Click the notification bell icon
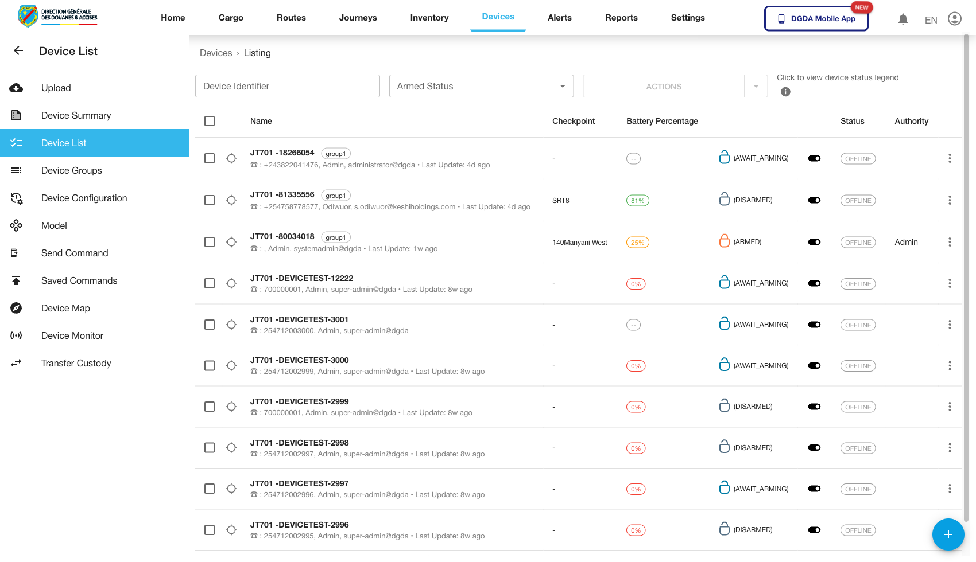Screen dimensions: 976x562 903,19
